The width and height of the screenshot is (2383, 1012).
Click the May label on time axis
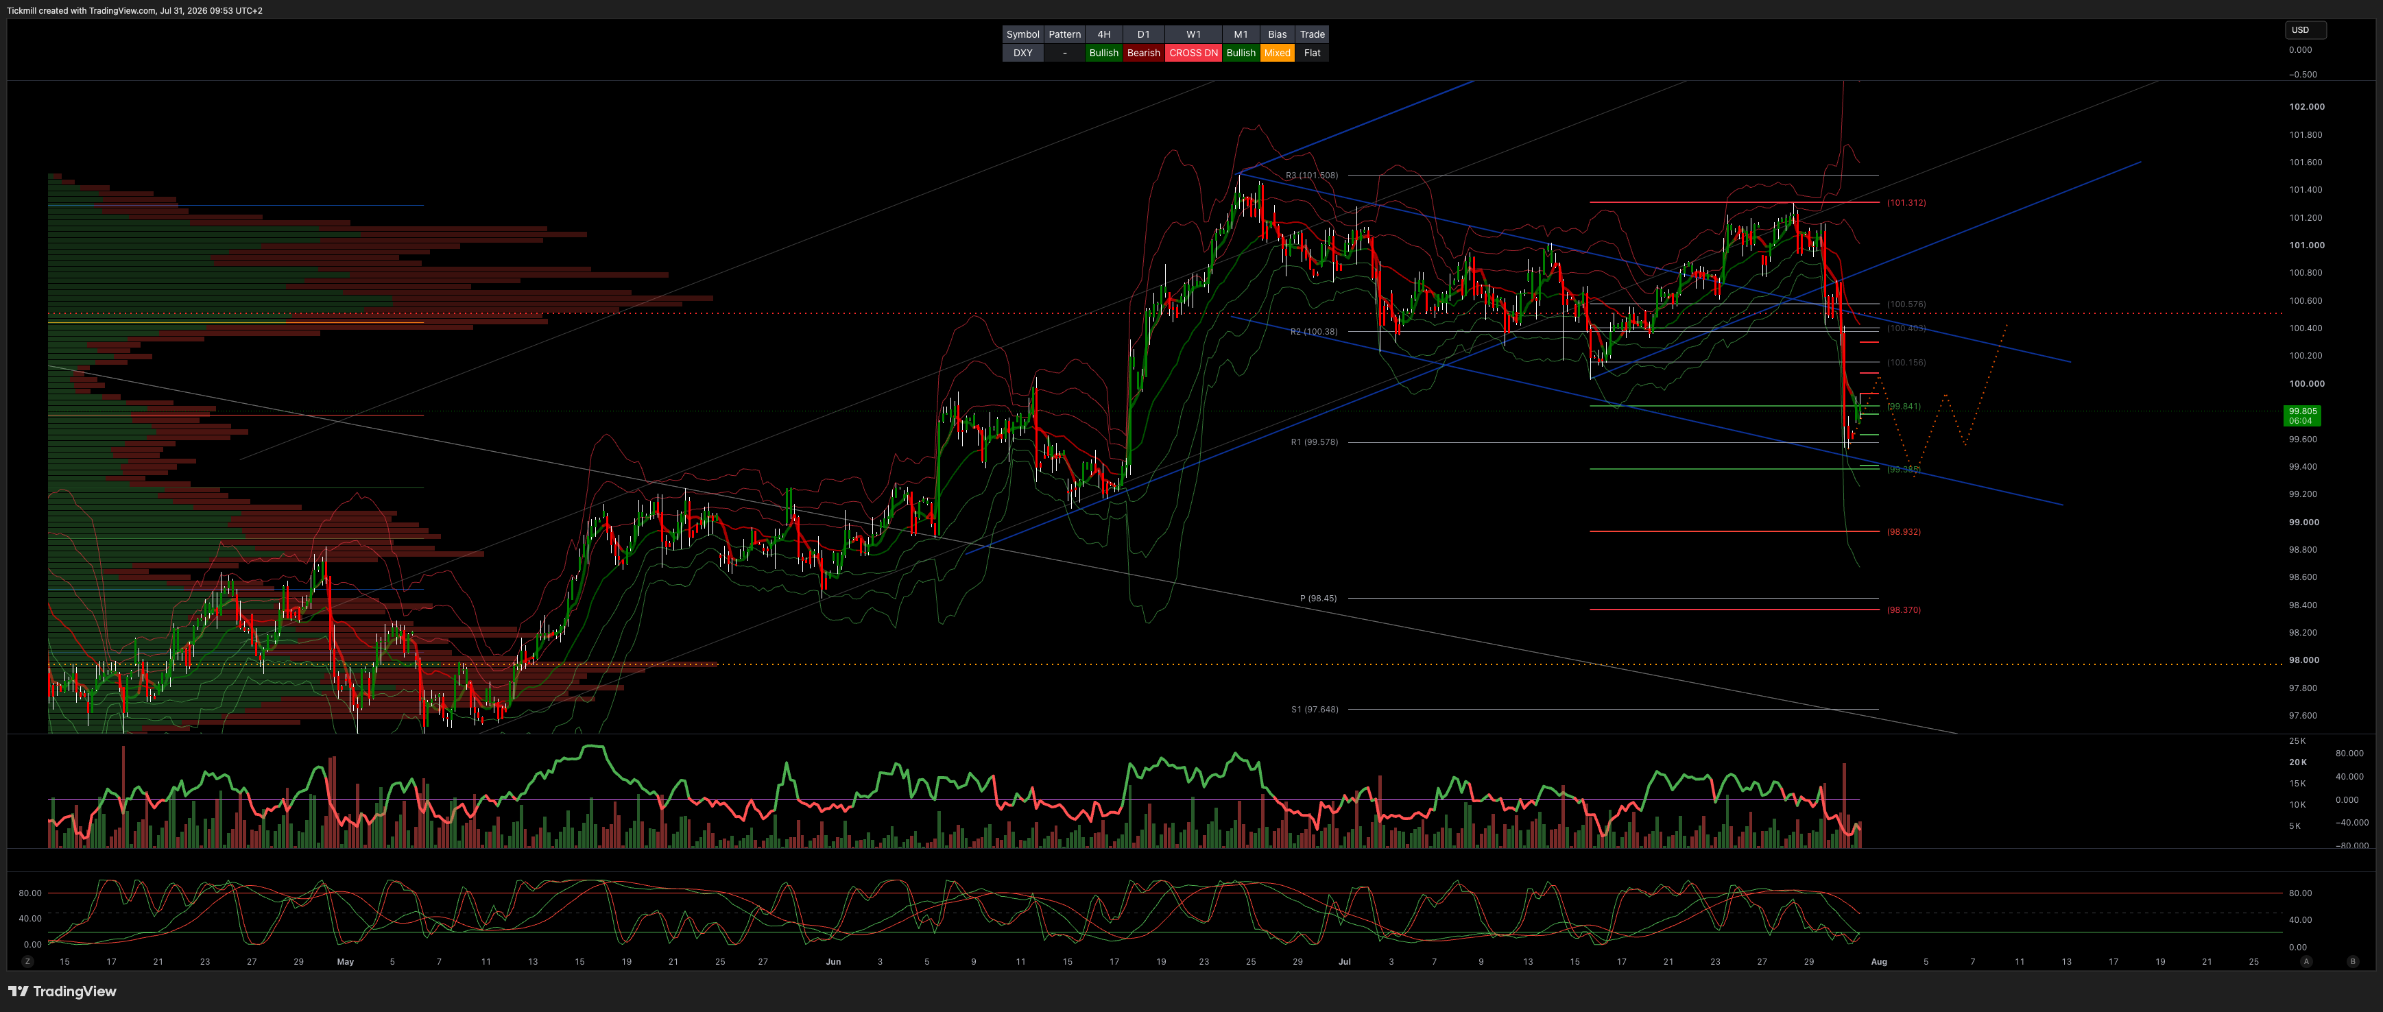345,962
